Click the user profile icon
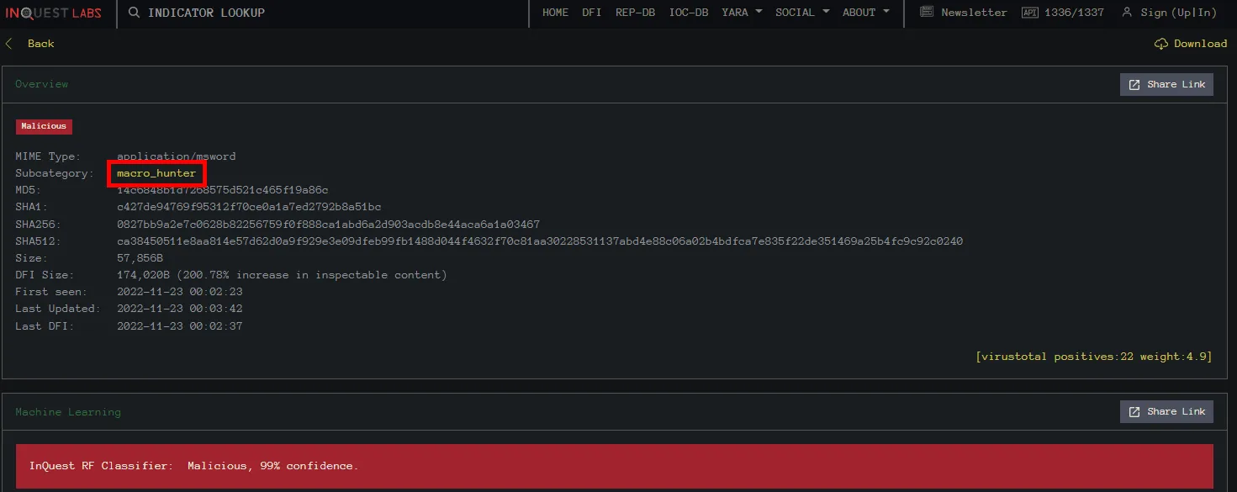This screenshot has height=492, width=1237. (x=1127, y=13)
